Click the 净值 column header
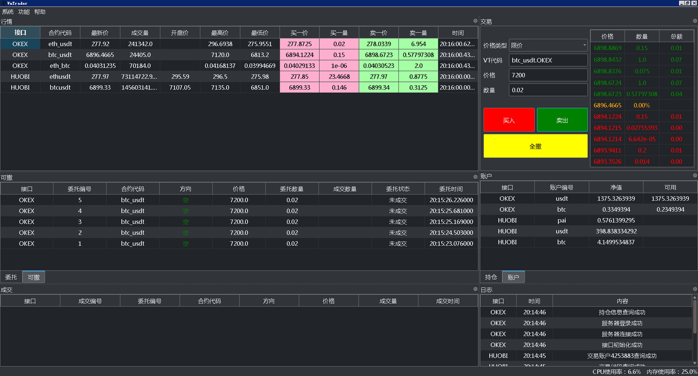 pos(616,187)
